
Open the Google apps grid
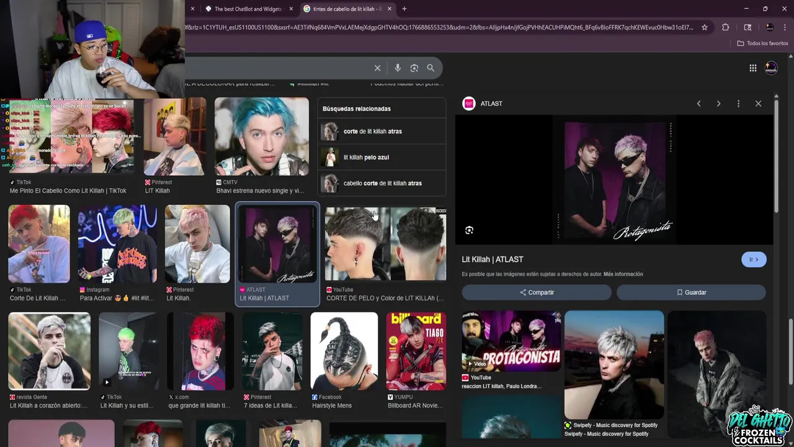752,68
